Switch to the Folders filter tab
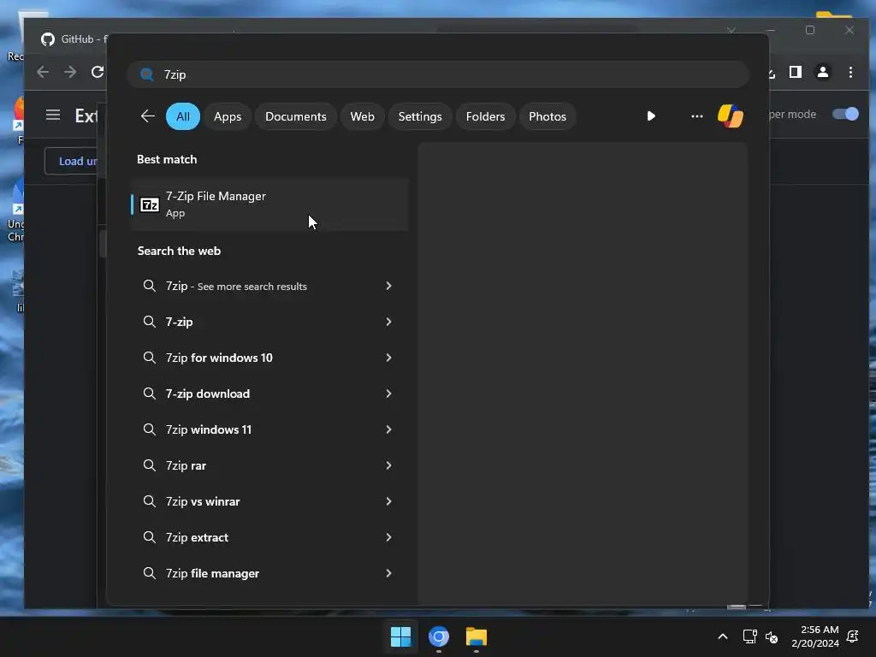The height and width of the screenshot is (657, 876). (485, 116)
